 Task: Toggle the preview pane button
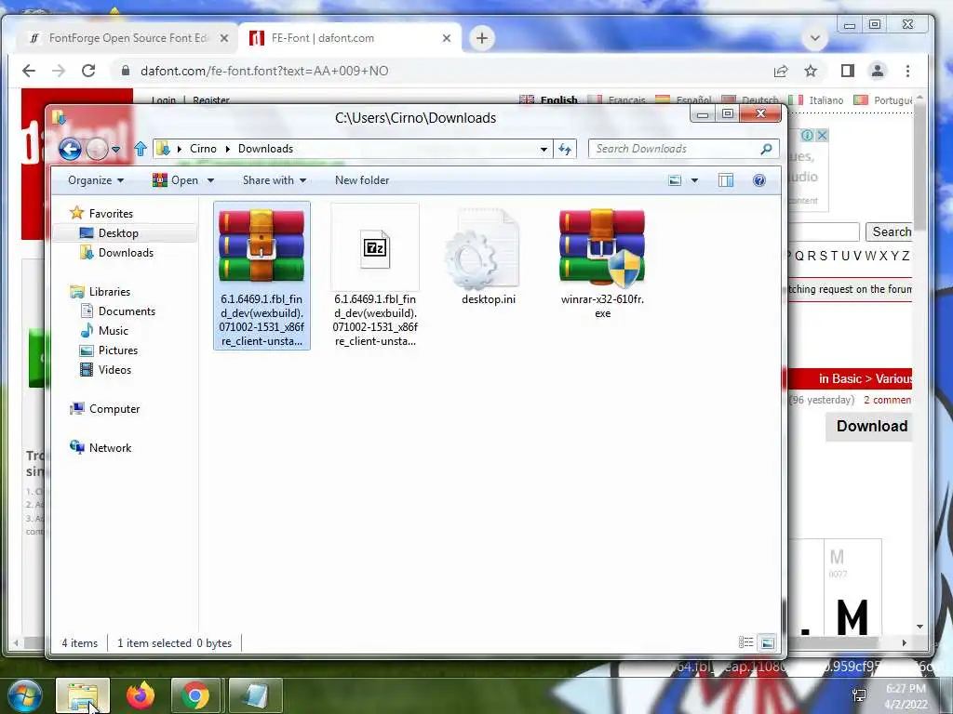pos(726,180)
